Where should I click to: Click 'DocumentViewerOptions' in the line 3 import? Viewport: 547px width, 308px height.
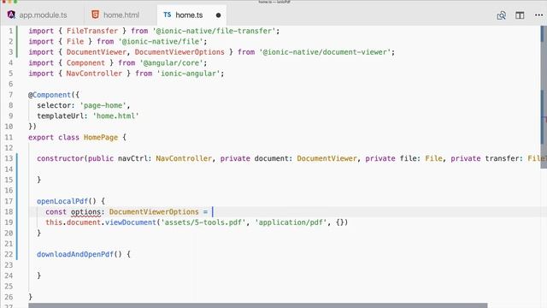point(179,52)
